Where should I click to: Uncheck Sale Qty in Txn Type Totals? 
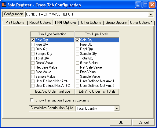pyautogui.click(x=77, y=40)
